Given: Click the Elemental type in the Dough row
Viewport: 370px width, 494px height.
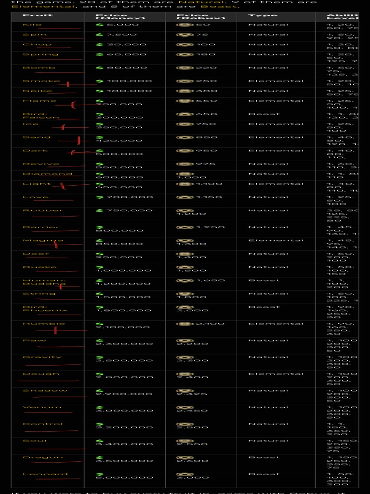Looking at the screenshot, I should point(276,374).
